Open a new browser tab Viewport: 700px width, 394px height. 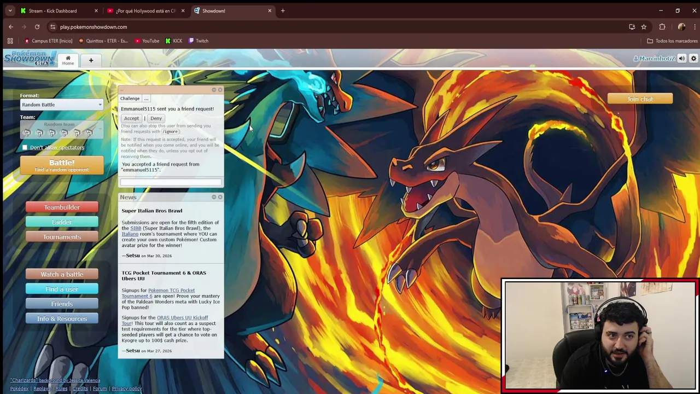coord(283,10)
